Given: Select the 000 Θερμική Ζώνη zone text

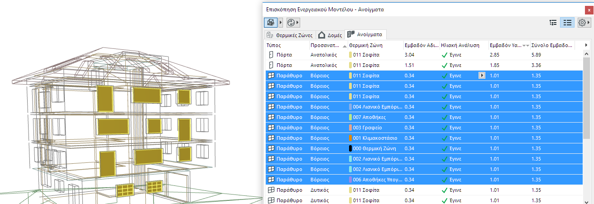Looking at the screenshot, I should [x=374, y=148].
